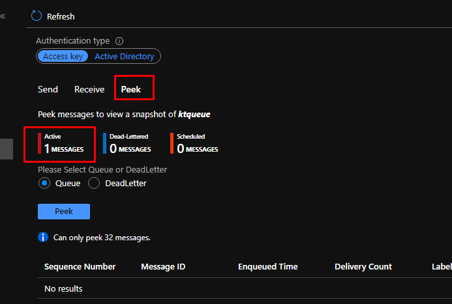Open the Send tab
The image size is (452, 304).
coord(48,89)
